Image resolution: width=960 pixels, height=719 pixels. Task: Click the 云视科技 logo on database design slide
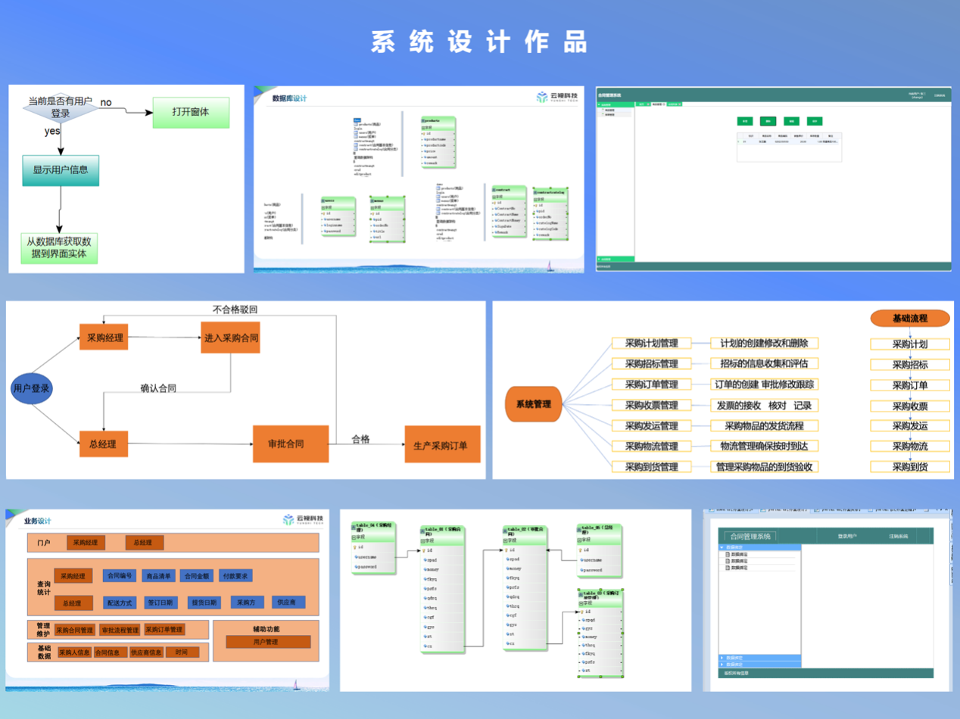(x=556, y=98)
